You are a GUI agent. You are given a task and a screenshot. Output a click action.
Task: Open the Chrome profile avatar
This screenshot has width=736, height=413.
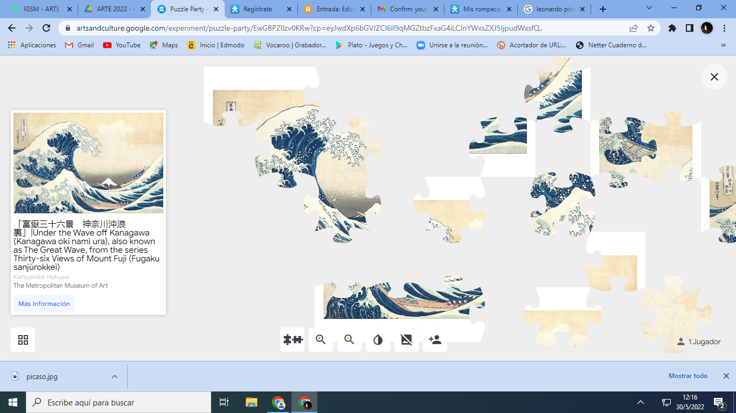tap(707, 28)
